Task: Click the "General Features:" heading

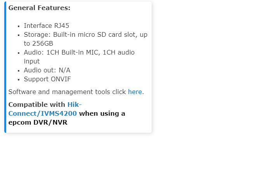Action: 39,8
